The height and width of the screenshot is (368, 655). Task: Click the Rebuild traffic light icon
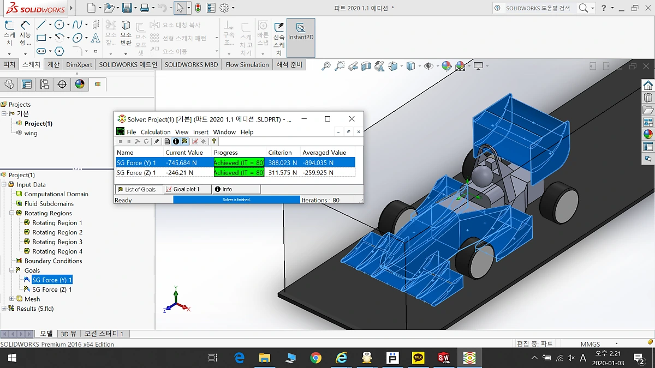(198, 8)
